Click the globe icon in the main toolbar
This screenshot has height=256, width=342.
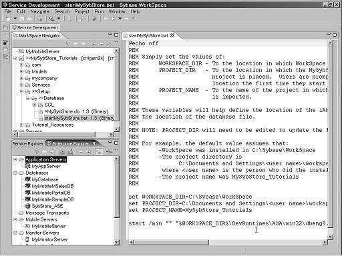pos(94,19)
